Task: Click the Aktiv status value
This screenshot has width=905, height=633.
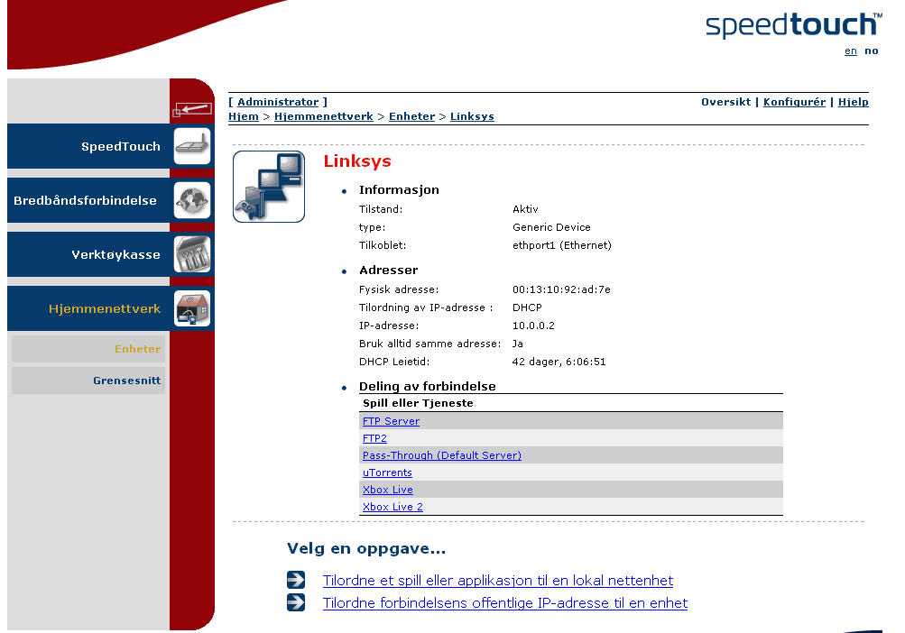Action: (525, 209)
